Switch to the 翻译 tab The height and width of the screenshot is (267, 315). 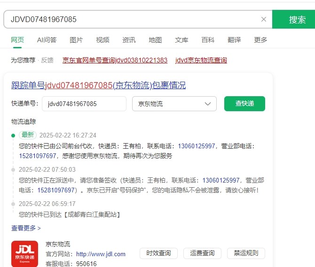(x=234, y=40)
